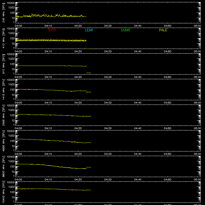
Task: Click the red SVTO station label
Action: pyautogui.click(x=52, y=30)
